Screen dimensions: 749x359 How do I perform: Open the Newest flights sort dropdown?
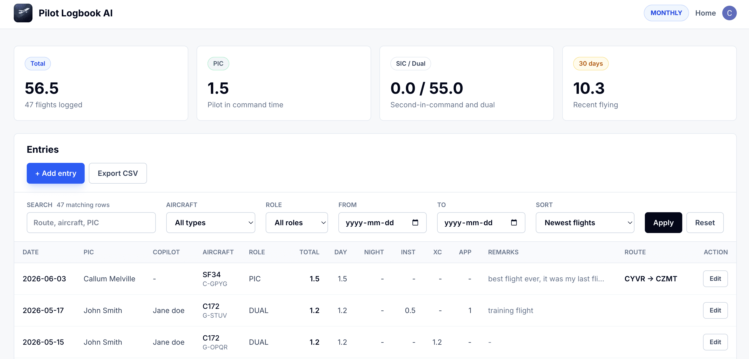click(x=585, y=223)
